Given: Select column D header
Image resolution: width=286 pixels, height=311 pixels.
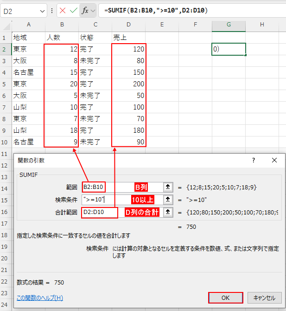Looking at the screenshot, I should click(x=128, y=24).
